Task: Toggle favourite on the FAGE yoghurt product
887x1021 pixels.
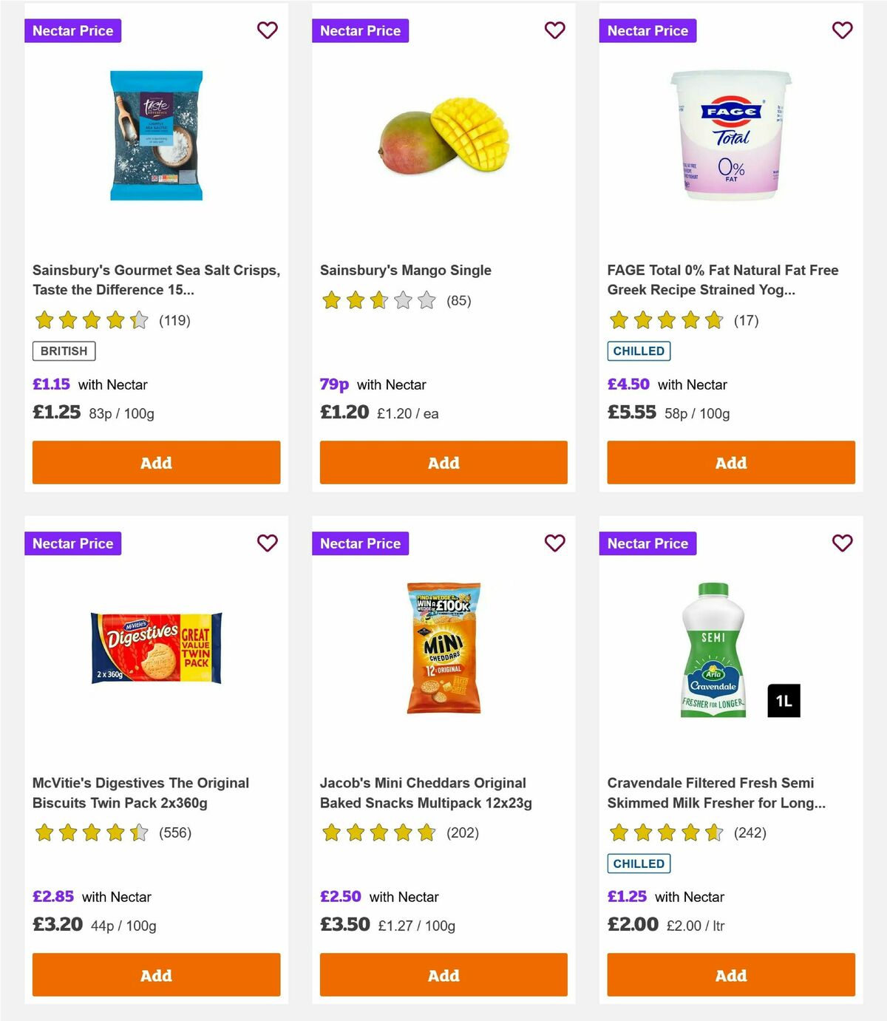Action: [842, 30]
